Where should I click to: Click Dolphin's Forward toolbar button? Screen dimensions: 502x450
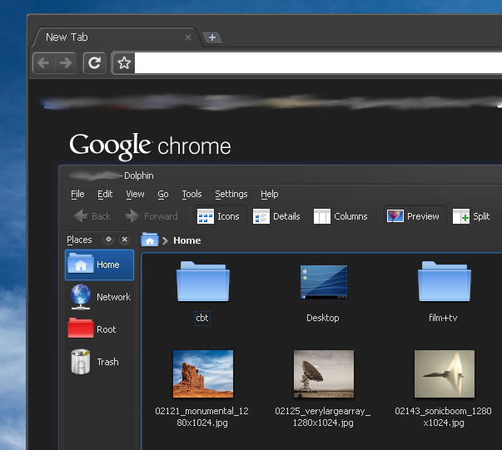152,216
